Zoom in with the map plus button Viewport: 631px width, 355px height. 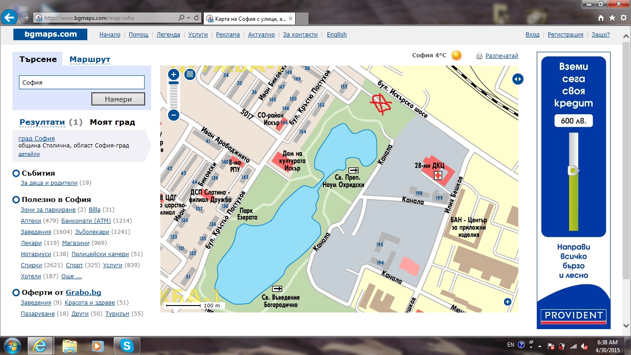point(174,74)
